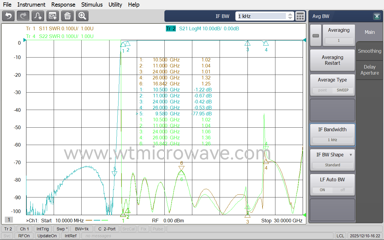Image resolution: width=384 pixels, height=240 pixels.
Task: Click the BW=1k status button
Action: coord(82,229)
